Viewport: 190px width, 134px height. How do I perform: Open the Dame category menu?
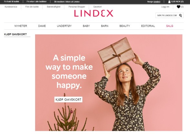(42, 26)
